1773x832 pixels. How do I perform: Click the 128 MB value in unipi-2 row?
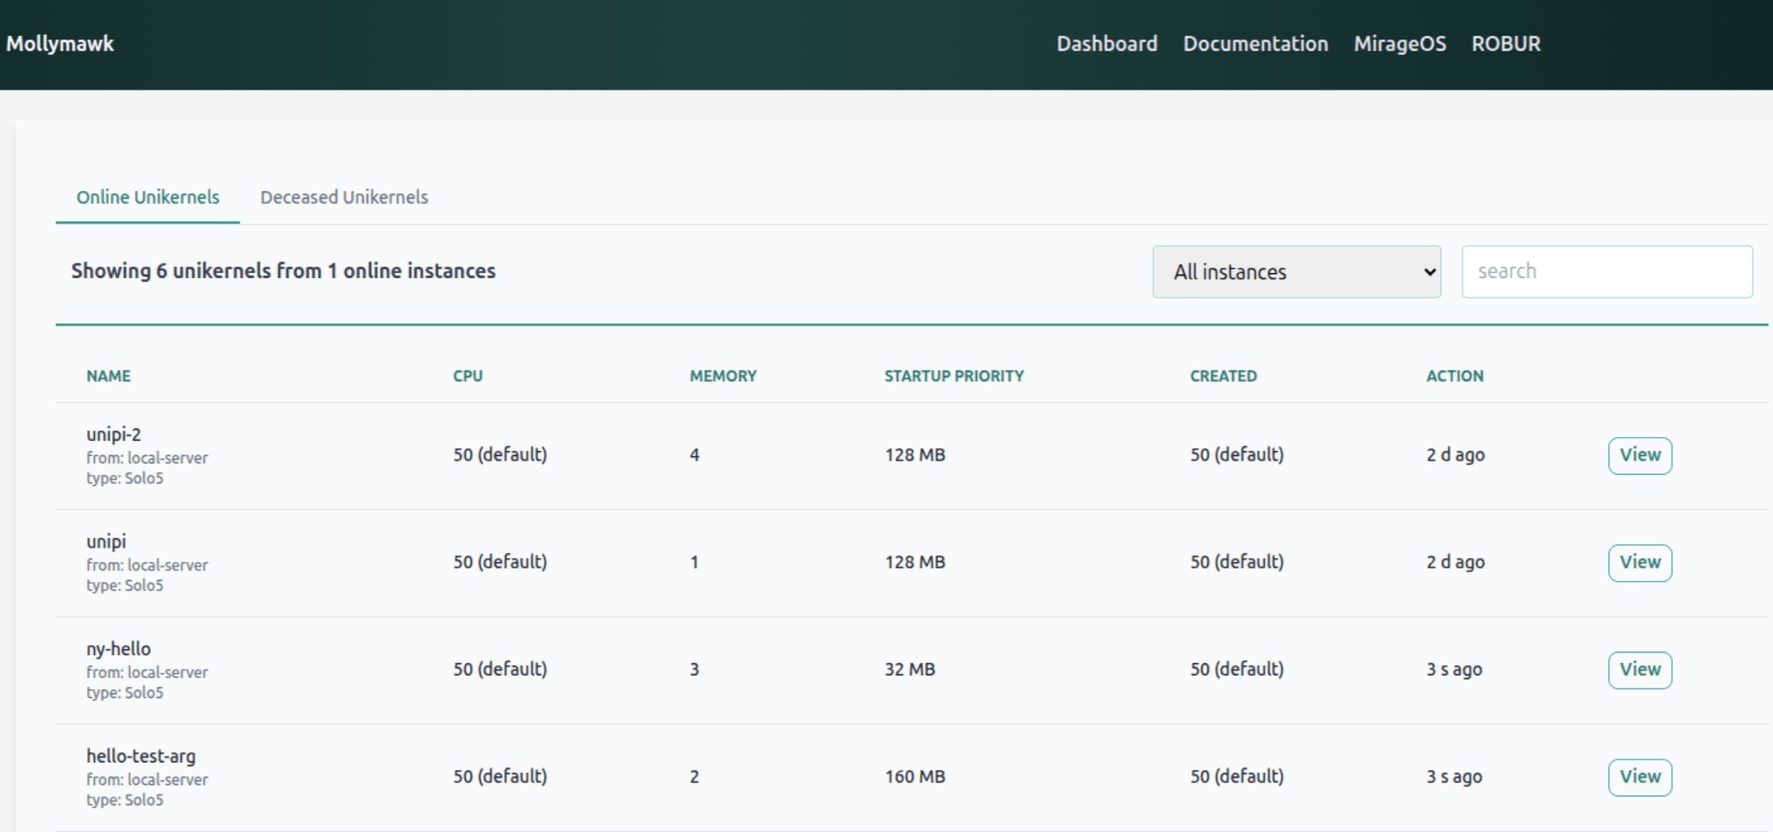(915, 455)
